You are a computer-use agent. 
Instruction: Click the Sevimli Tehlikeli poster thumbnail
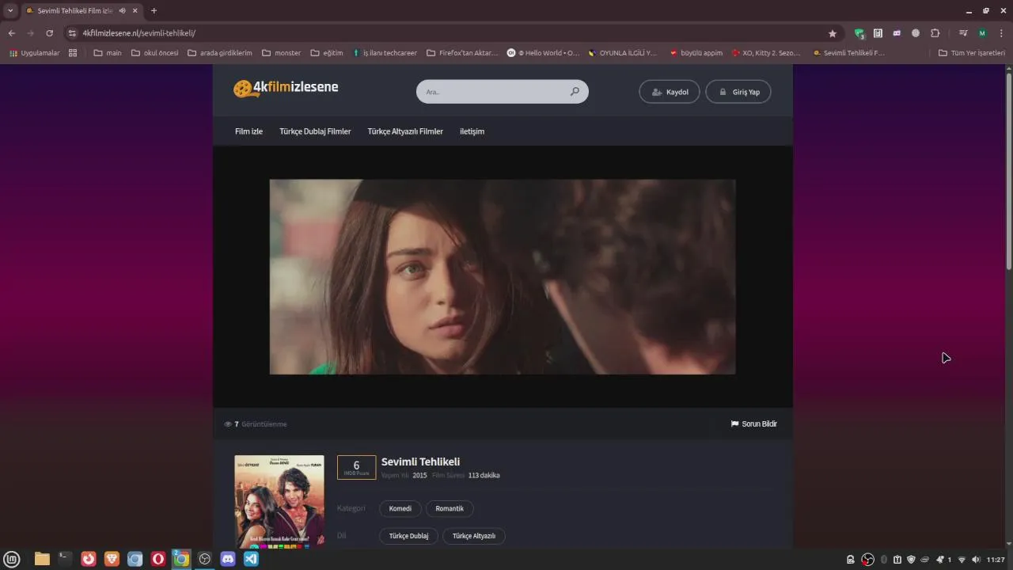pyautogui.click(x=279, y=501)
